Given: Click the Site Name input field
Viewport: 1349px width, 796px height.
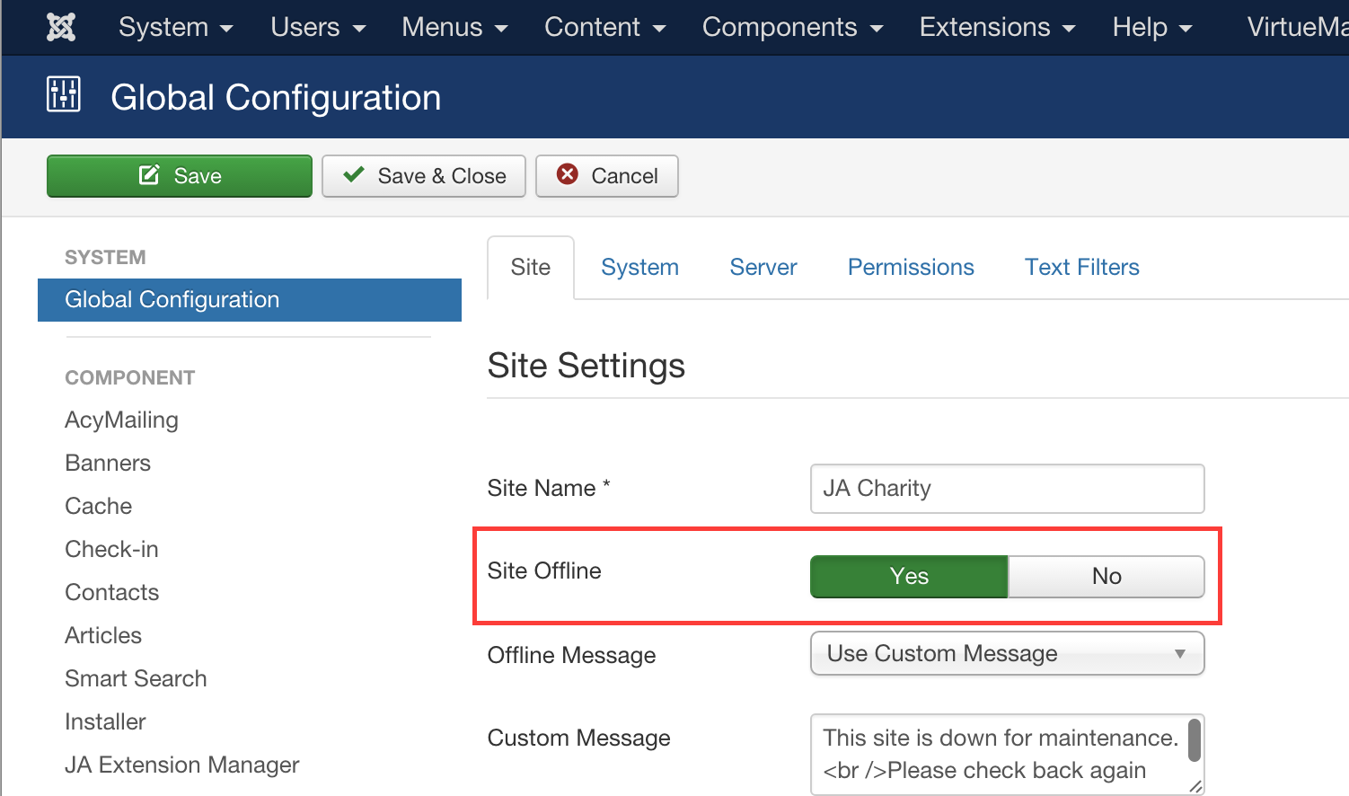Looking at the screenshot, I should [1008, 489].
